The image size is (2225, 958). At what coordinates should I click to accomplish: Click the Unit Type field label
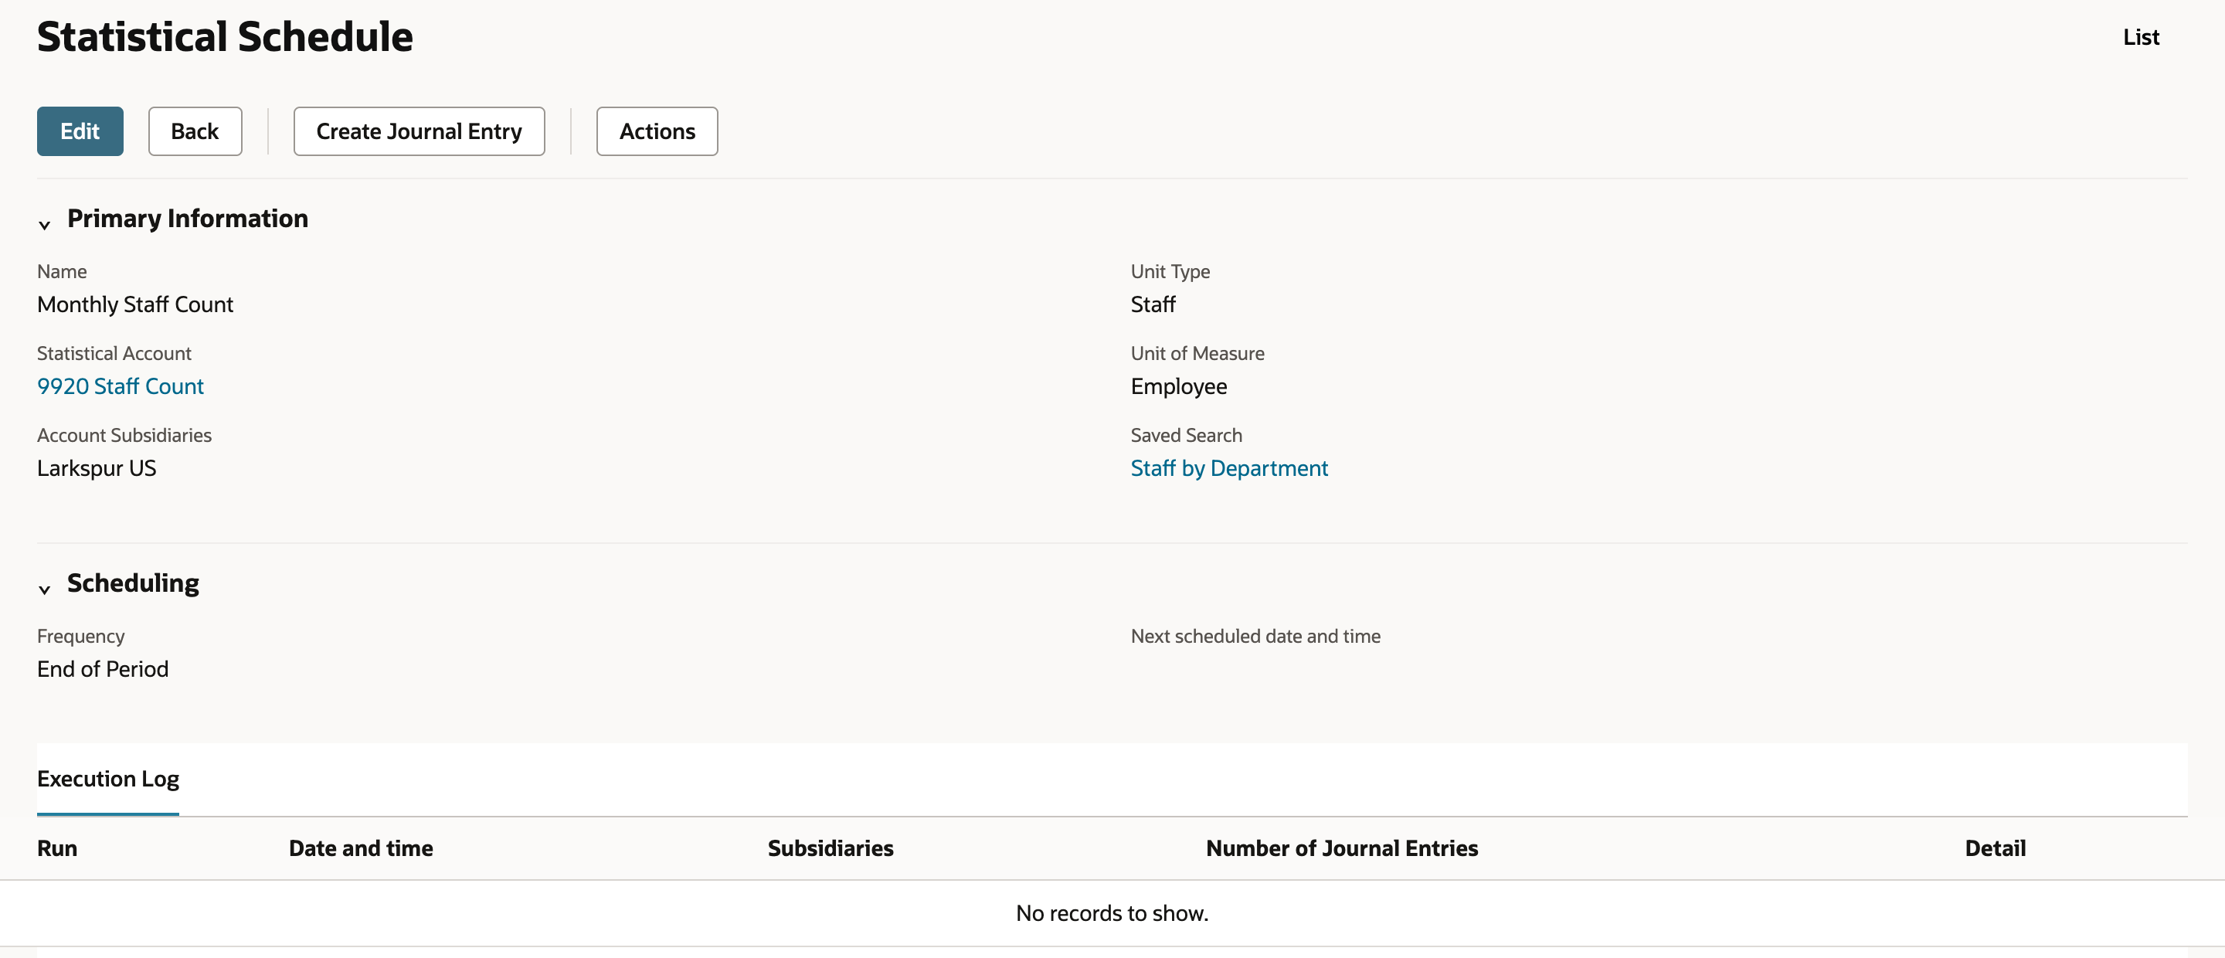click(1170, 271)
